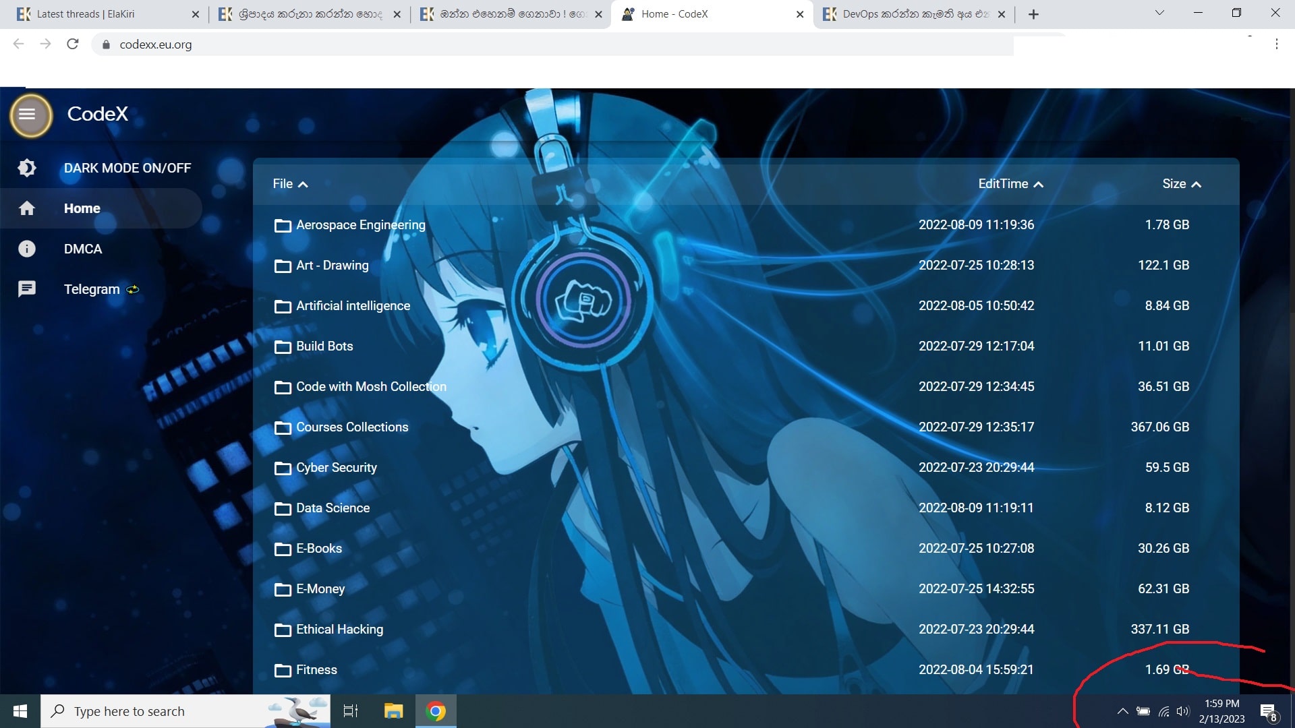Screen dimensions: 1295x728
Task: Open the Build Bots folder
Action: click(x=324, y=346)
